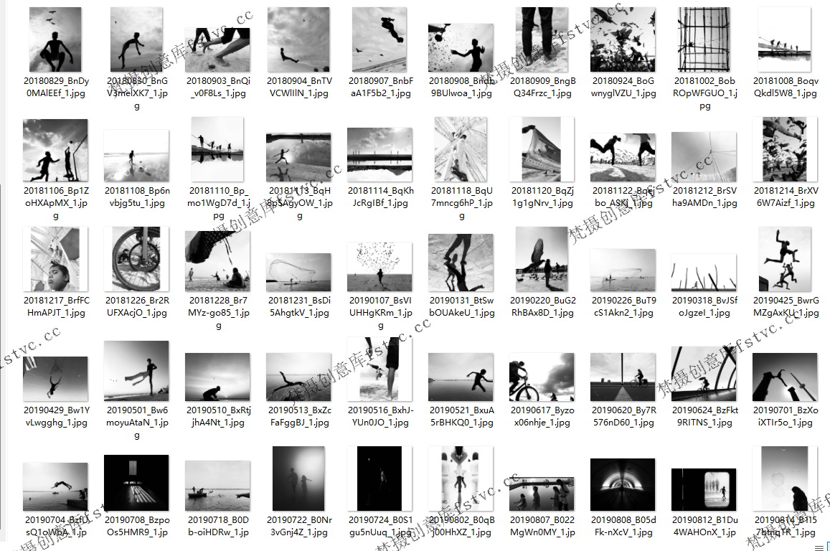Click file name starting 20181214_BrXV
Image resolution: width=830 pixels, height=551 pixels.
[786, 197]
